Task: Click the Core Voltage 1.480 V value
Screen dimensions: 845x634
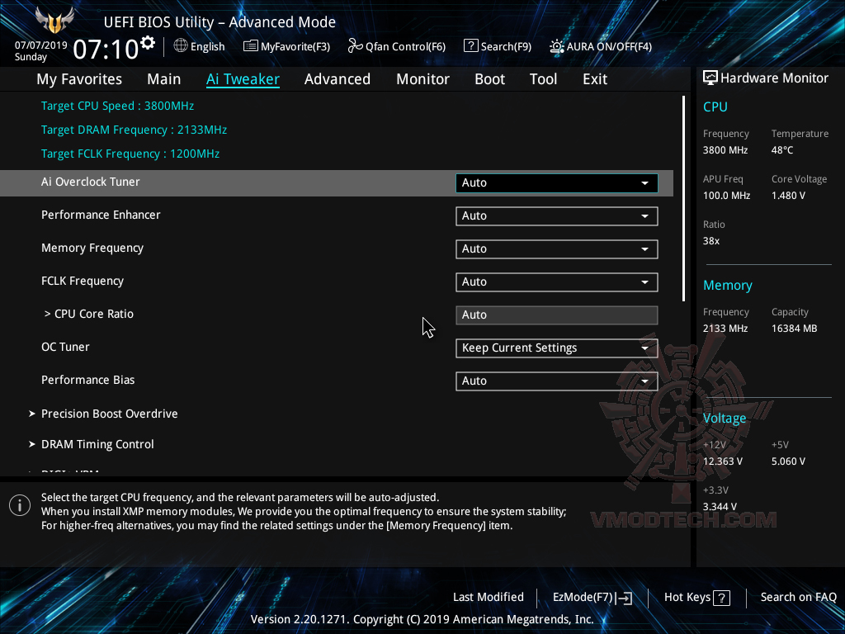Action: 788,196
